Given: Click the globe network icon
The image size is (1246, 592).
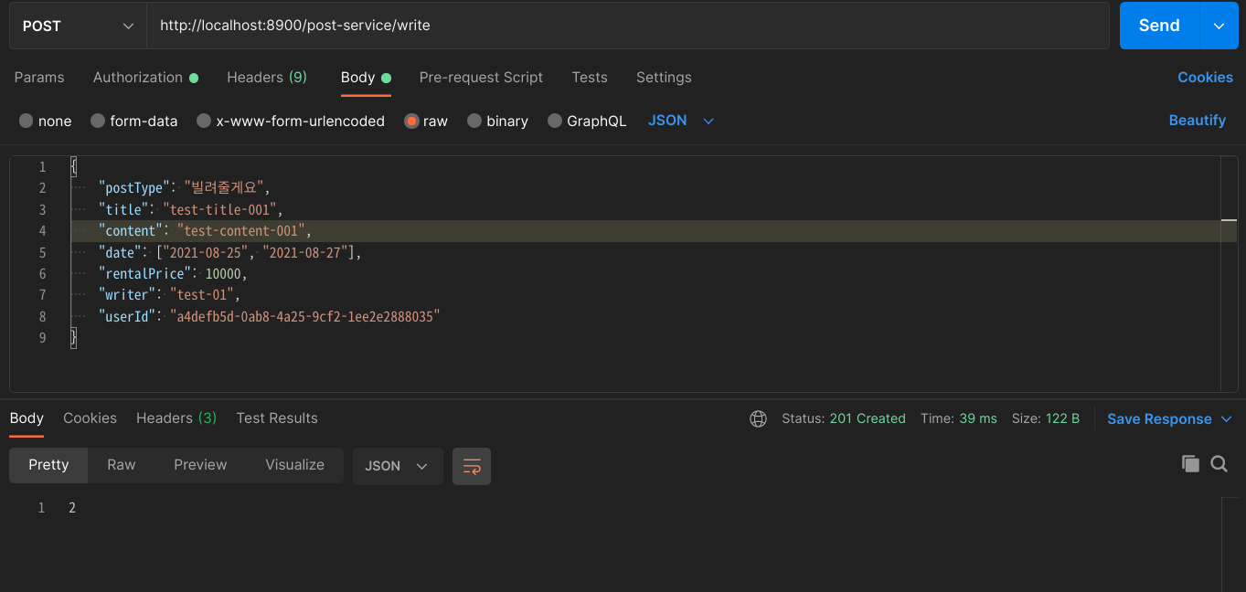Looking at the screenshot, I should tap(758, 418).
